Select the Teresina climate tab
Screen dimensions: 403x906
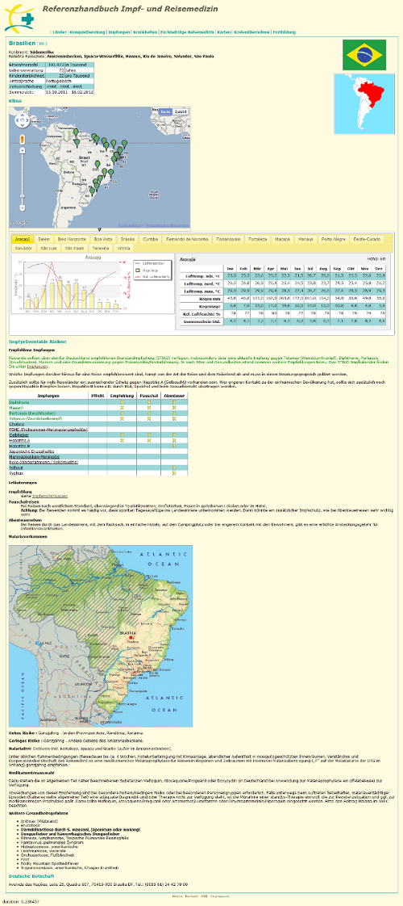click(102, 247)
